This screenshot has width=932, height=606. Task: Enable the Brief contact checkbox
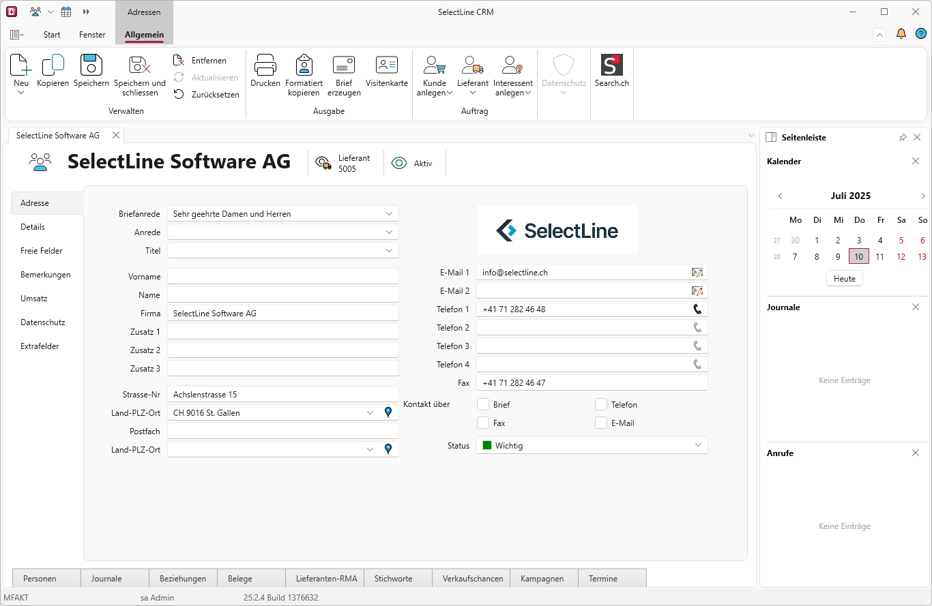pos(483,404)
